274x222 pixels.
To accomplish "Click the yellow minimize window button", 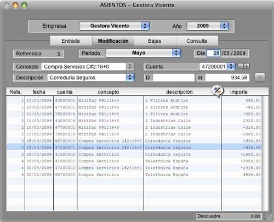I will [15, 5].
